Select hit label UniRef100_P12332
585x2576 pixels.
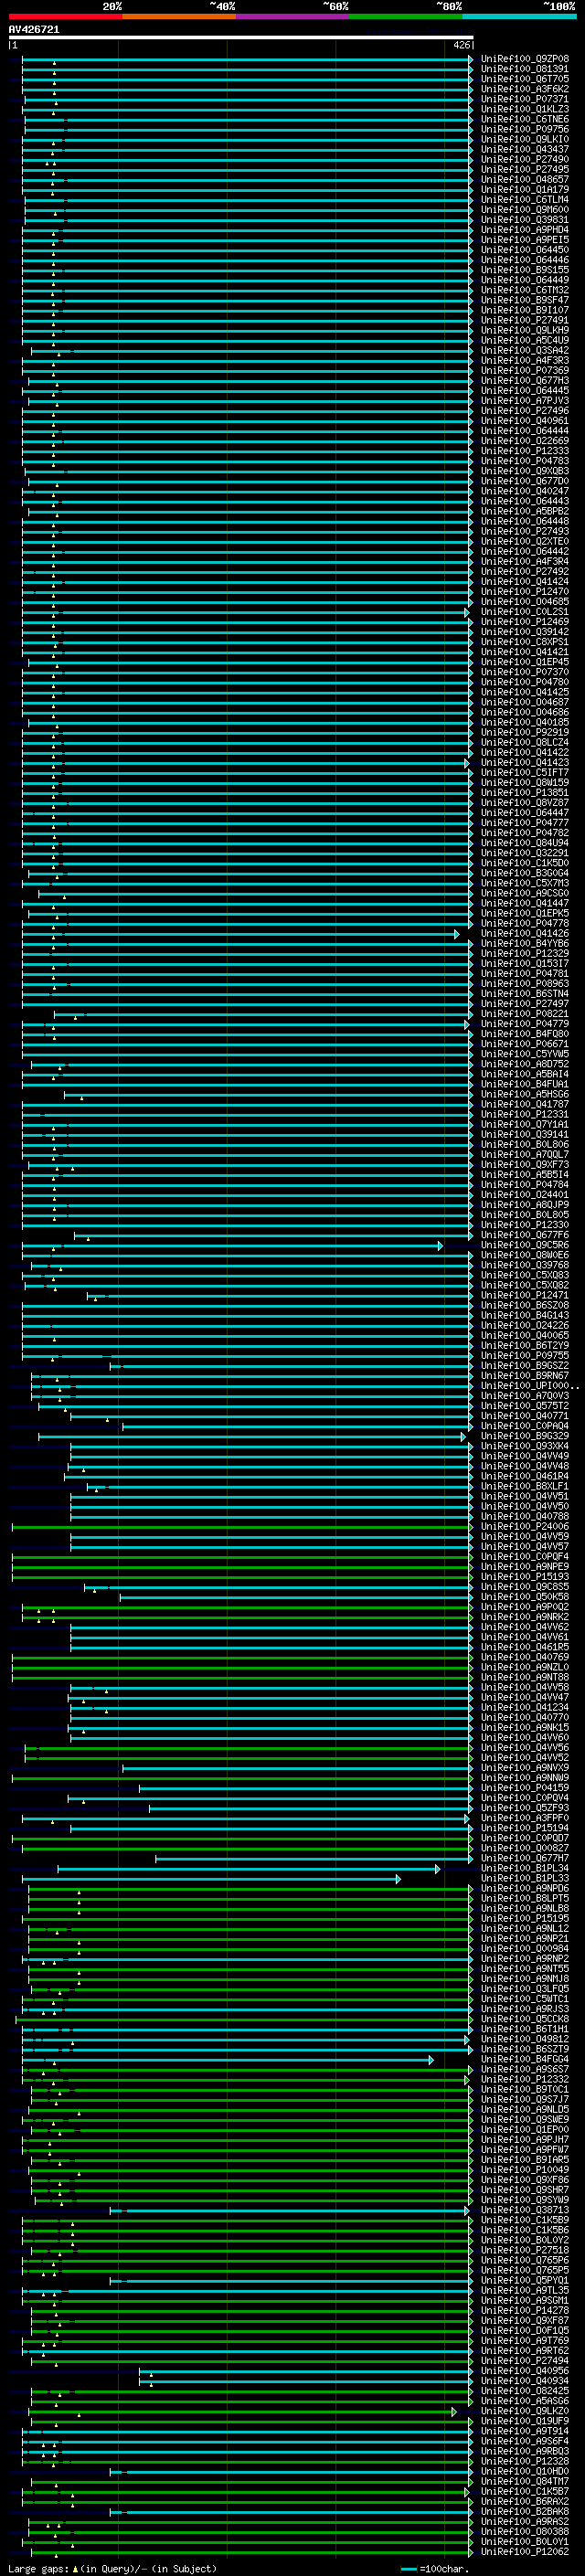(524, 2079)
